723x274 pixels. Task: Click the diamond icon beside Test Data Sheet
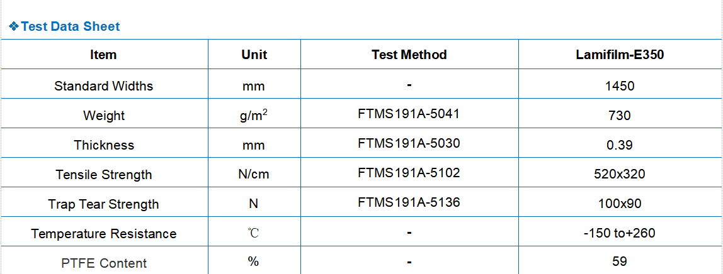14,26
